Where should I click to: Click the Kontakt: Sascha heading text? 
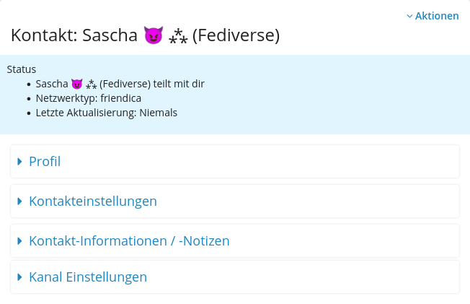pyautogui.click(x=74, y=35)
